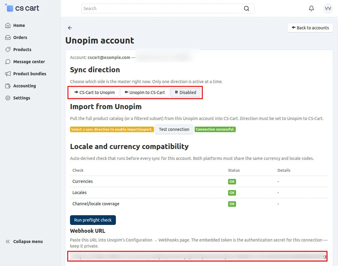Click the Currencies row label
338x266 pixels.
click(83, 181)
